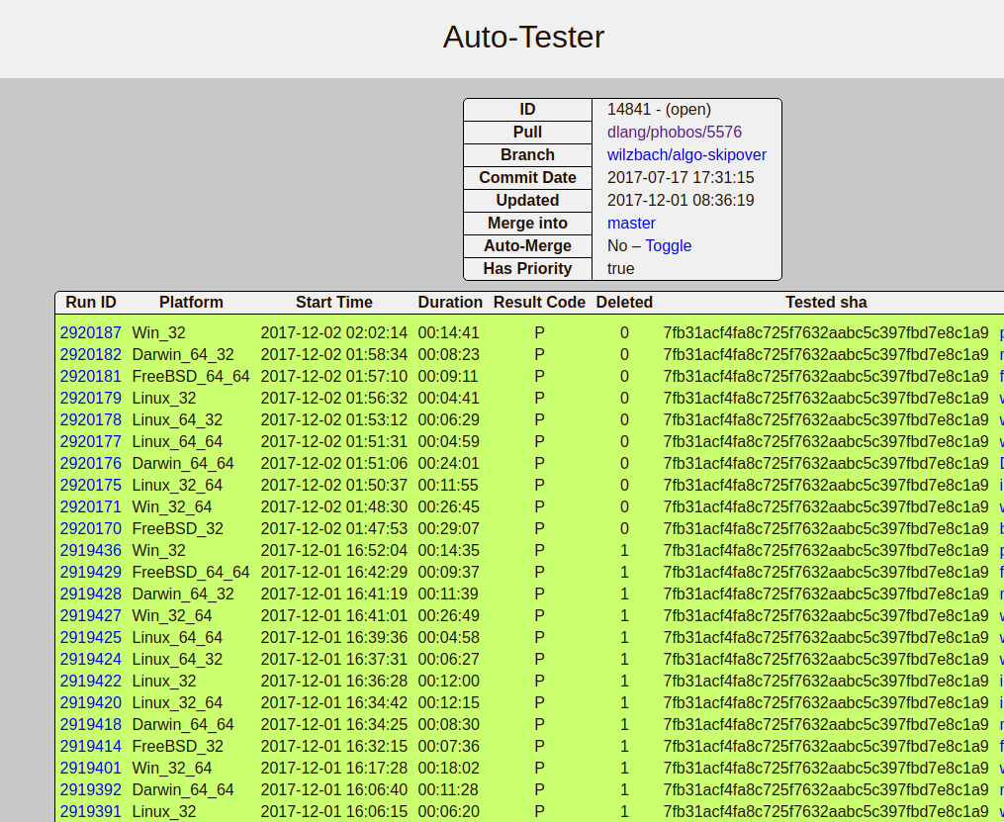This screenshot has height=822, width=1004.
Task: Click the Run ID column header
Action: (91, 302)
